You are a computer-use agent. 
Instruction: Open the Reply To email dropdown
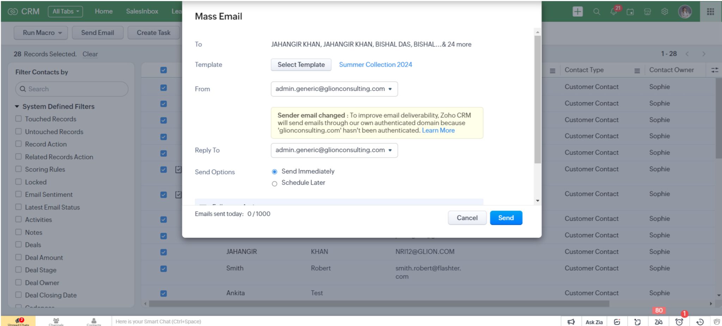coord(334,150)
